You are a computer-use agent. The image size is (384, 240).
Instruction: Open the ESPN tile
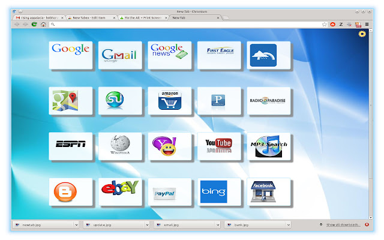coord(71,146)
